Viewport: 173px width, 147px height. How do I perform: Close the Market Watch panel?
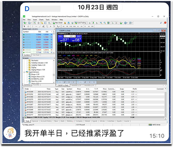[54, 29]
